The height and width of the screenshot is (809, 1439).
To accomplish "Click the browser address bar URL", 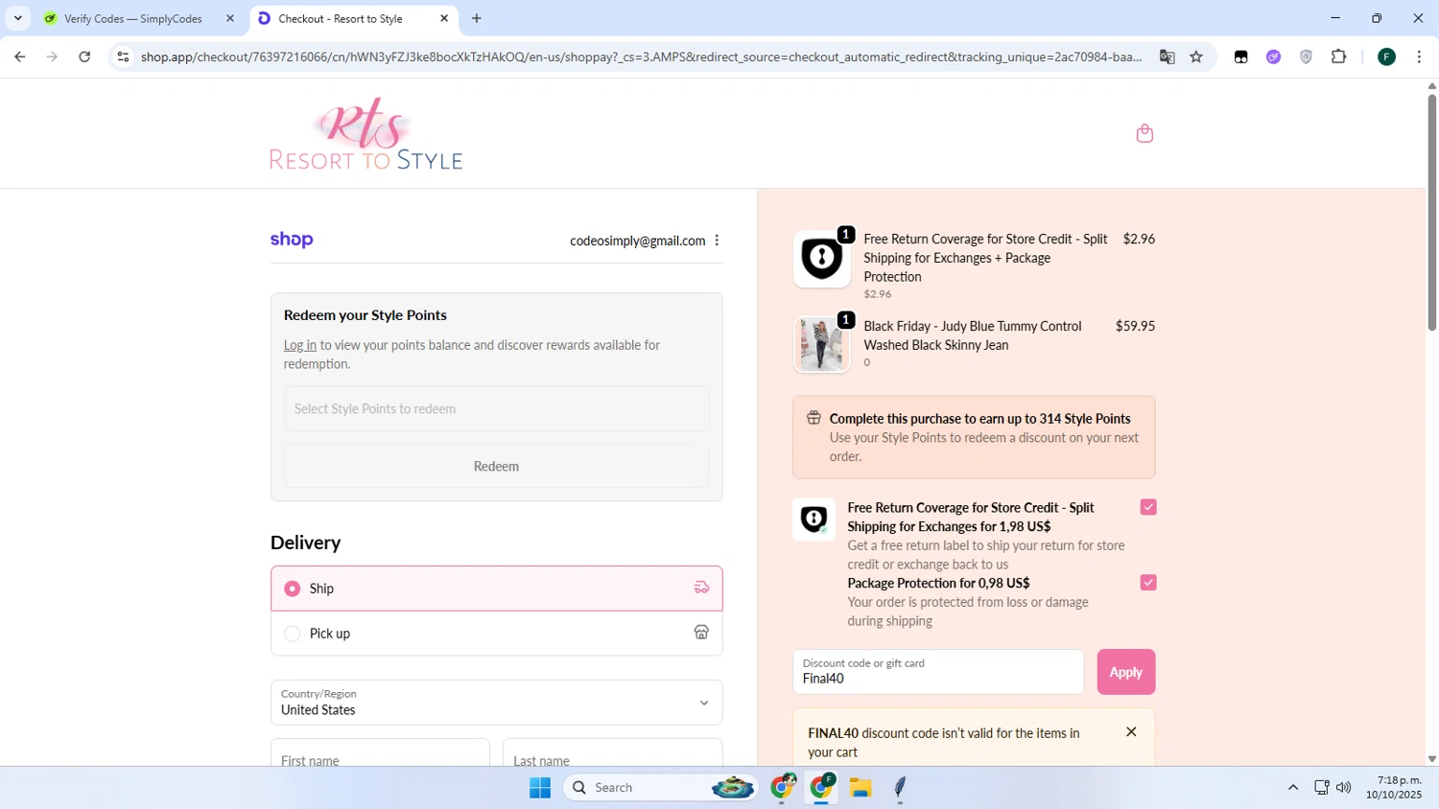I will click(x=641, y=57).
